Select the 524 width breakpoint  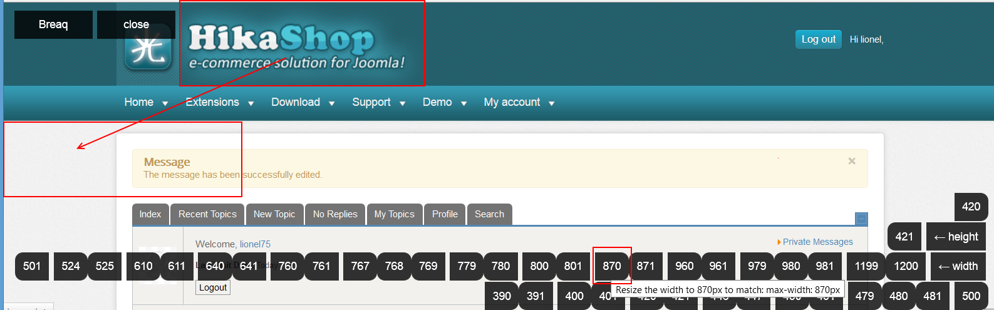(71, 266)
